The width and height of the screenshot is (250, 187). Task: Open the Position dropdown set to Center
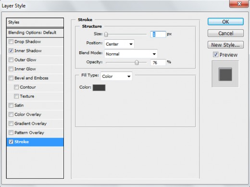click(x=119, y=44)
